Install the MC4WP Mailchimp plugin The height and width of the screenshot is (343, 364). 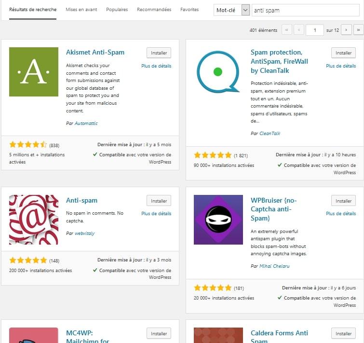tap(159, 333)
